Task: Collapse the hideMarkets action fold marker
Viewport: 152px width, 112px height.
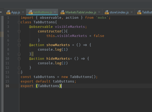Action: tap(19, 59)
